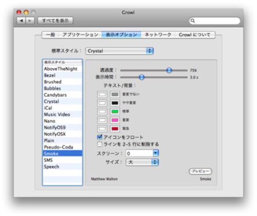257x216 pixels.
Task: Open the black background color swatch
Action: coord(115,103)
